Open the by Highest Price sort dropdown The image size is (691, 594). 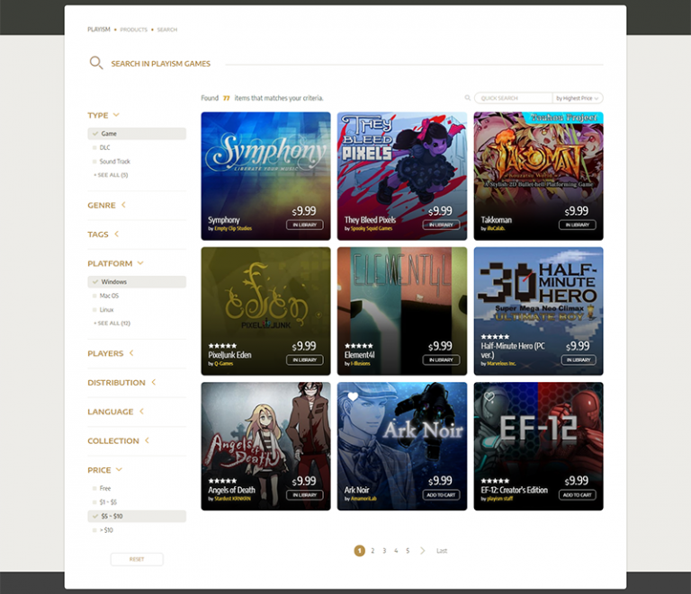[x=578, y=98]
